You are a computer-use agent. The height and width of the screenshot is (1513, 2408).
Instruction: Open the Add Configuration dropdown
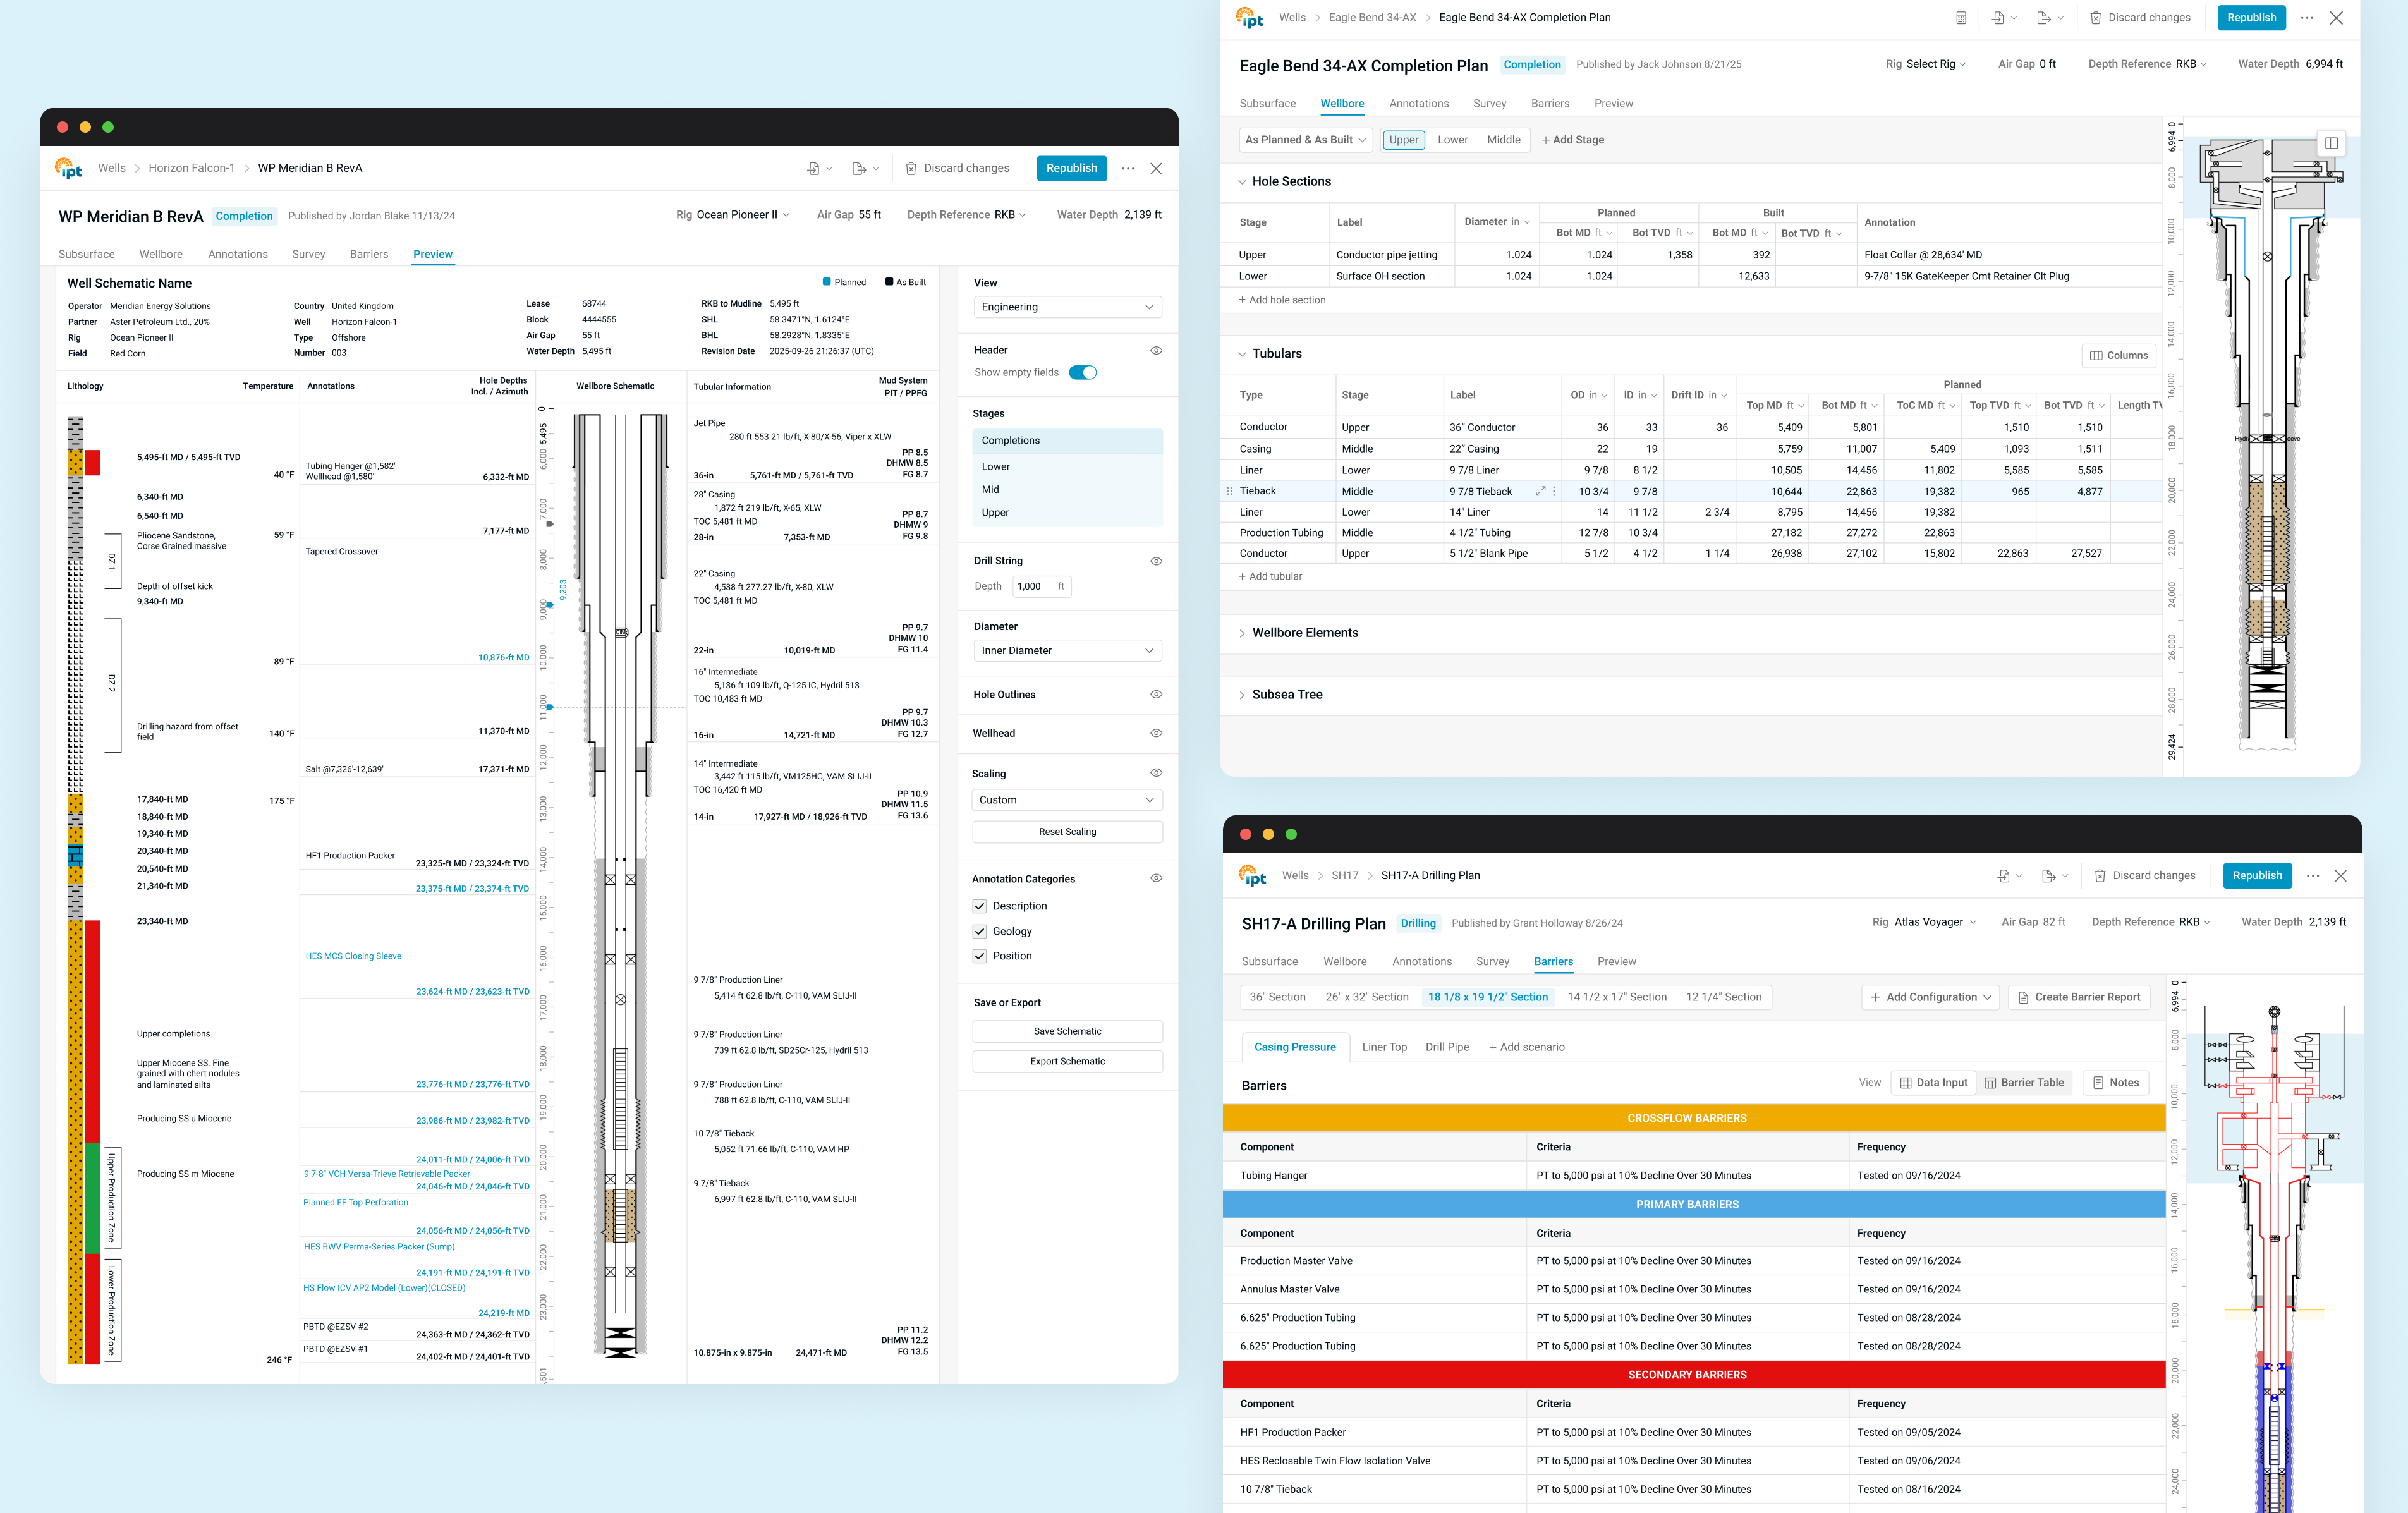point(1930,997)
